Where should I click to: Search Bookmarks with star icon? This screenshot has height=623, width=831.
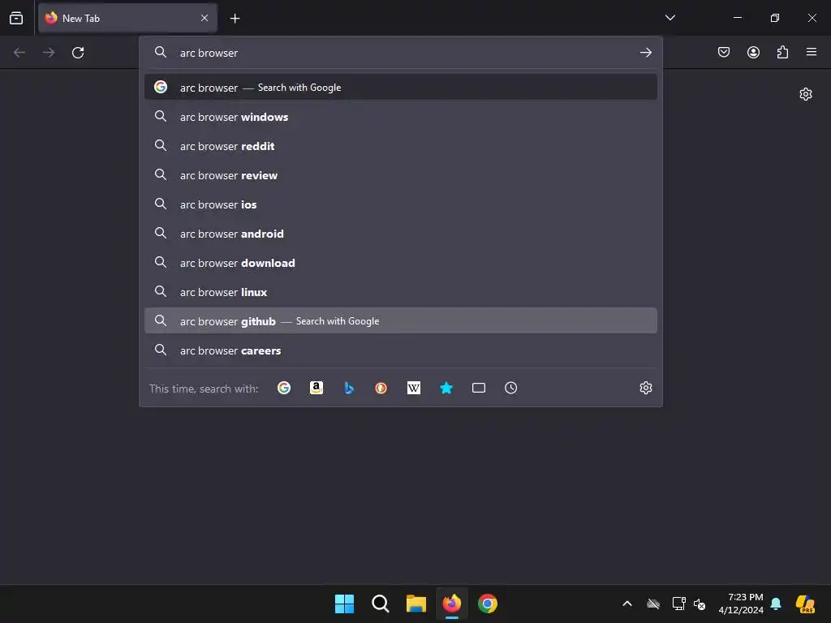pyautogui.click(x=446, y=388)
